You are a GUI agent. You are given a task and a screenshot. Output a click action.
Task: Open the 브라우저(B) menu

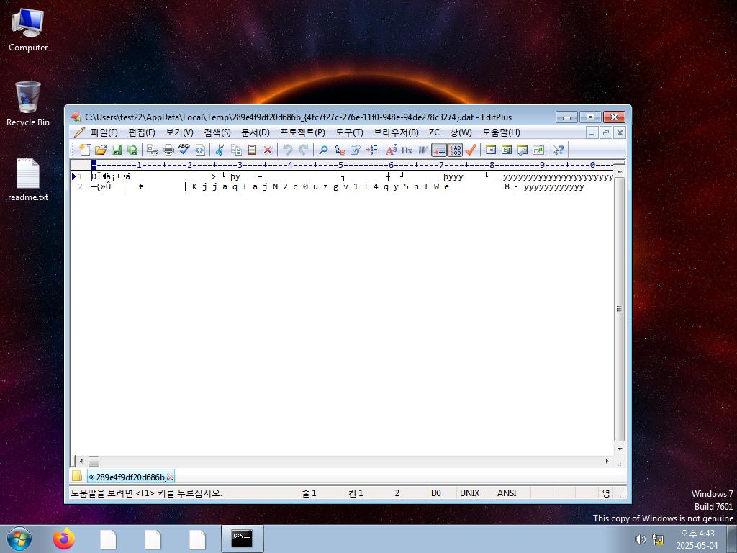(396, 132)
